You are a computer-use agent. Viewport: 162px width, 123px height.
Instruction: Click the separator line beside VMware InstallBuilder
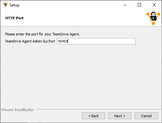[x=98, y=109]
